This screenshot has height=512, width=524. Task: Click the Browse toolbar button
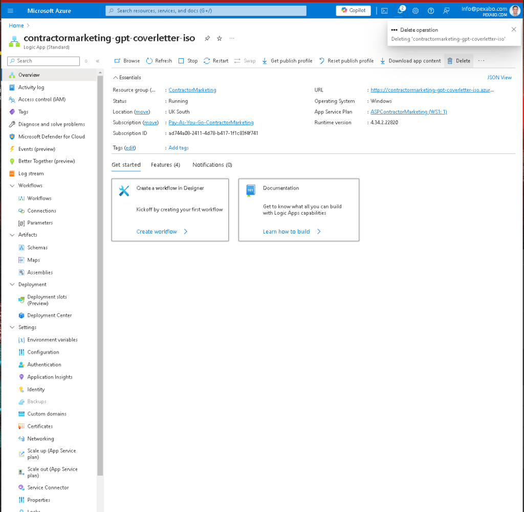tap(127, 61)
